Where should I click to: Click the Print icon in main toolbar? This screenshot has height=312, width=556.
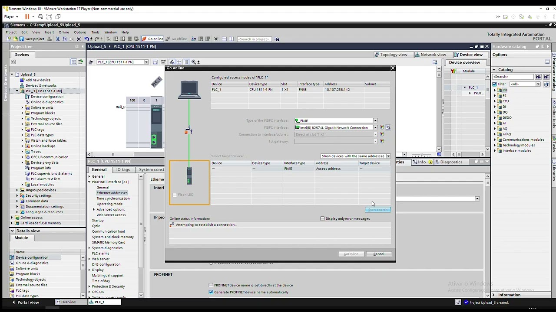tap(50, 39)
